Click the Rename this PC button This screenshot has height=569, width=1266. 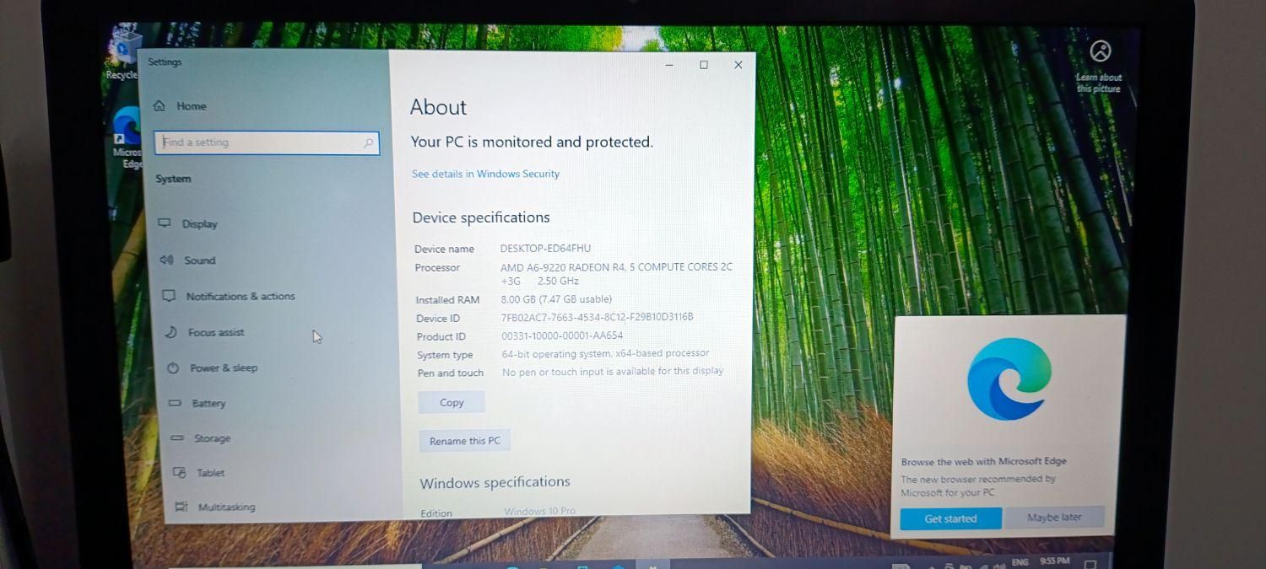point(464,441)
